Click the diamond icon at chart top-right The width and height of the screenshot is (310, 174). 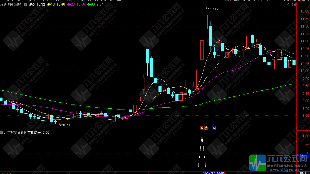tap(289, 5)
